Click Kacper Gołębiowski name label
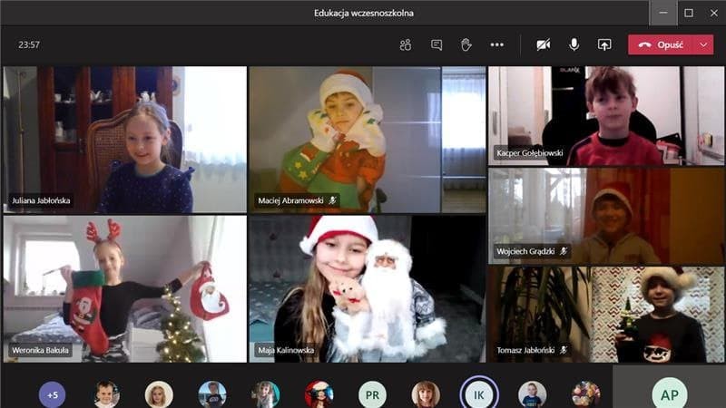 [530, 152]
